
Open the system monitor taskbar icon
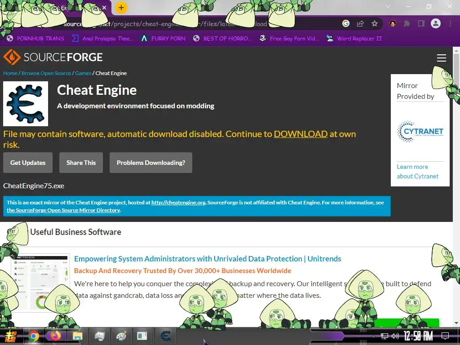pos(99,336)
